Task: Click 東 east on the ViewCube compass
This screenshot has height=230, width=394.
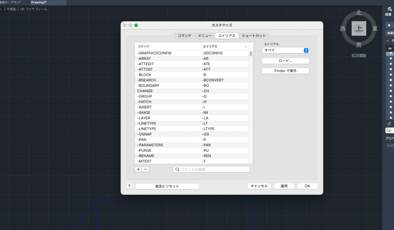Action: point(375,29)
